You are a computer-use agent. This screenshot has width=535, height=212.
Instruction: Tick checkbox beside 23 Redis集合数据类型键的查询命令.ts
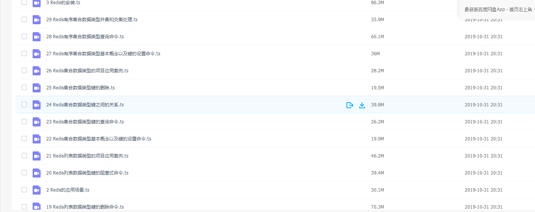[24, 122]
